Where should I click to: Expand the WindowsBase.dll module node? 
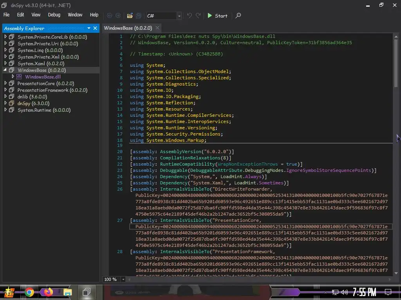click(x=13, y=77)
